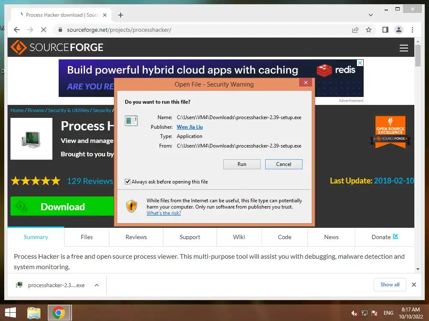429x321 pixels.
Task: Open the Code tab
Action: coord(284,237)
